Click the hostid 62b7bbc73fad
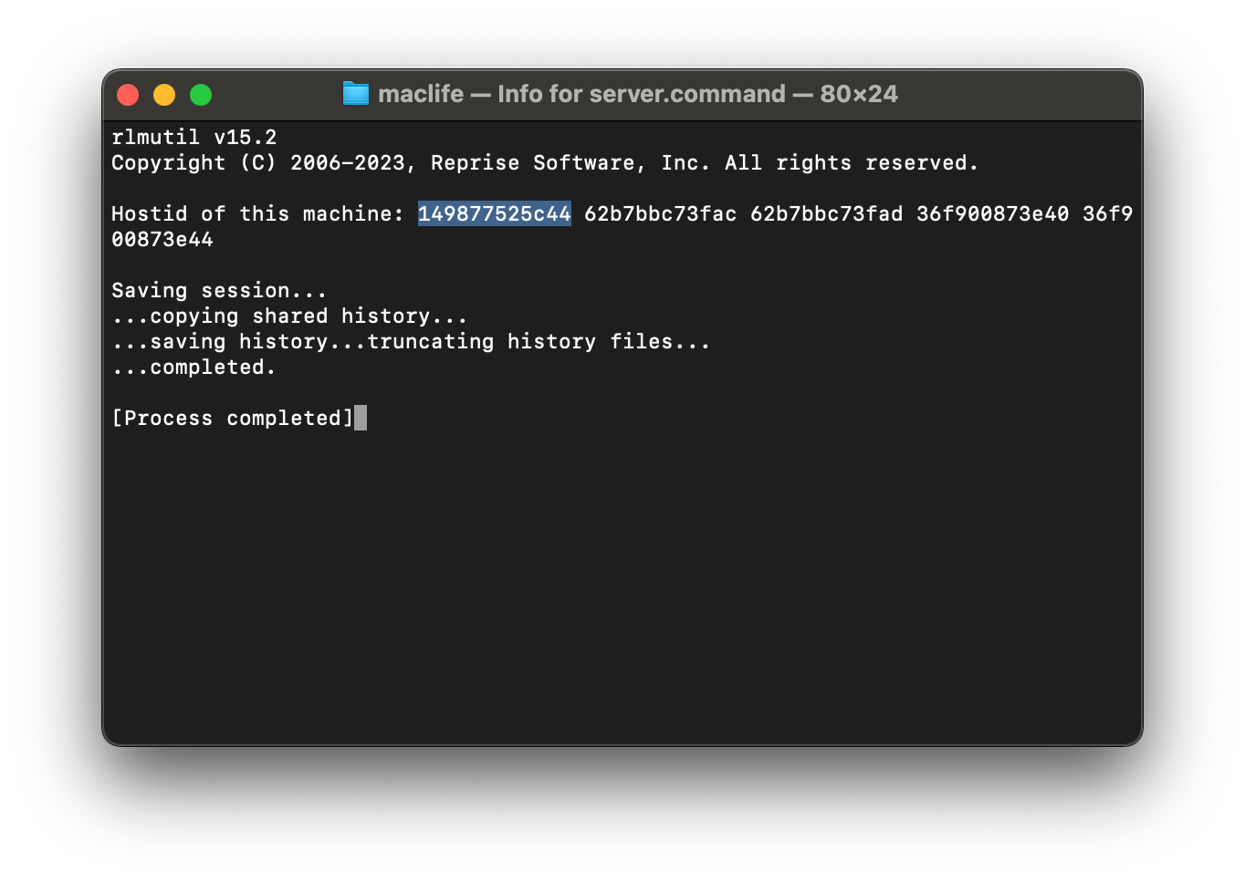Viewport: 1245px width, 881px height. click(826, 213)
